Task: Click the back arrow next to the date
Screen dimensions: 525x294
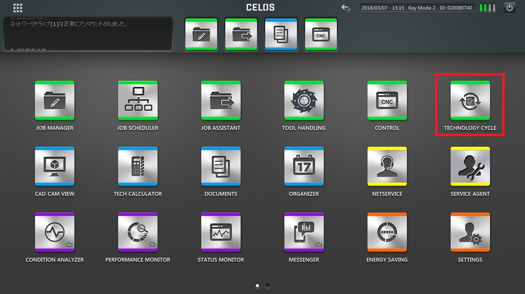Action: click(346, 8)
